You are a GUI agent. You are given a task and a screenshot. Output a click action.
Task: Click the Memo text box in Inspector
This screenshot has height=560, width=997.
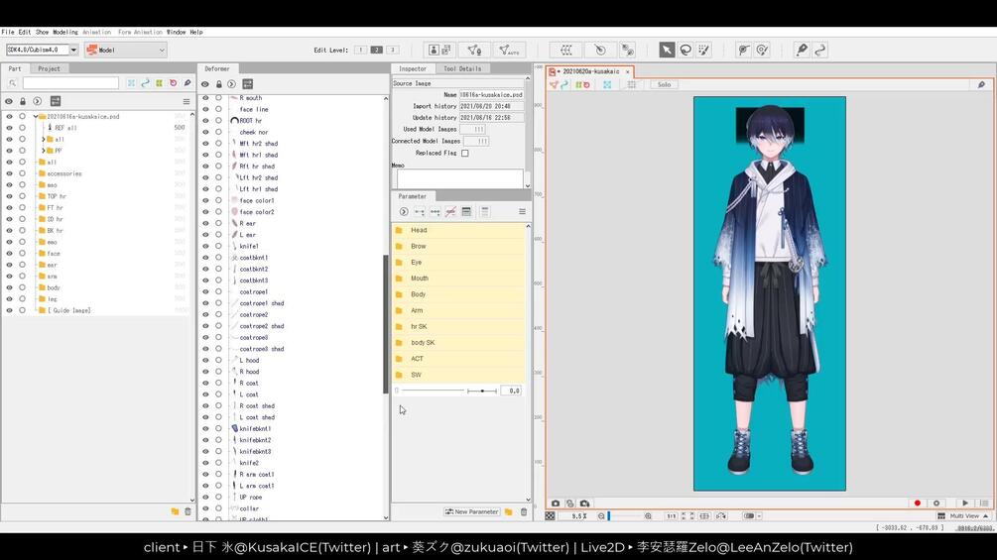(459, 178)
